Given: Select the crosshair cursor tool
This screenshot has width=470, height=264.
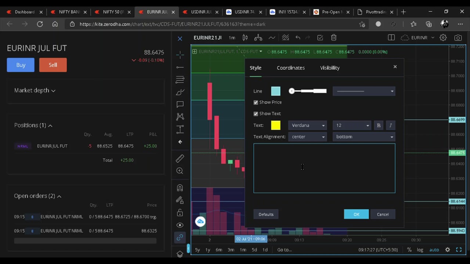Looking at the screenshot, I should coord(180,55).
